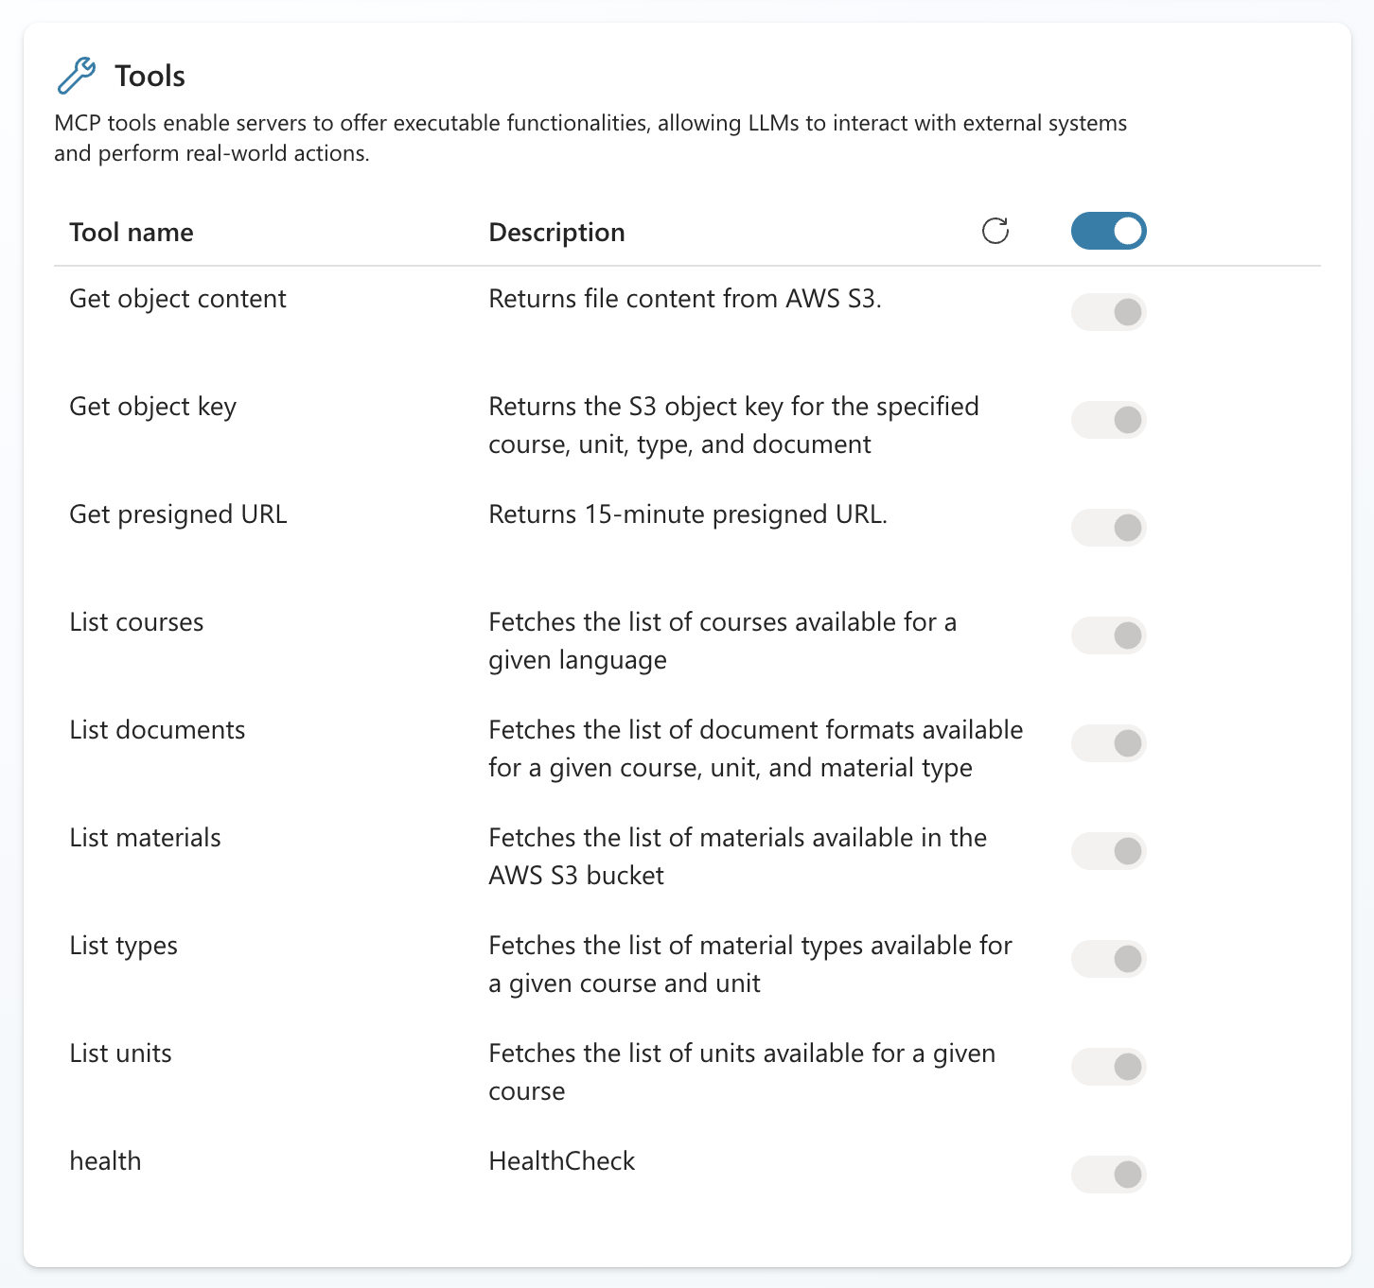This screenshot has width=1374, height=1288.
Task: Select the Get presigned URL description
Action: 687,514
